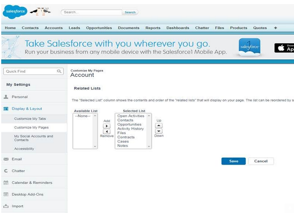Click Available List scrollbar up arrow

click(95, 116)
